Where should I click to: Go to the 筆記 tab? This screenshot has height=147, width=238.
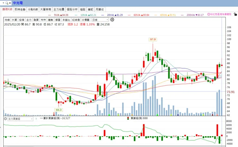point(90,9)
